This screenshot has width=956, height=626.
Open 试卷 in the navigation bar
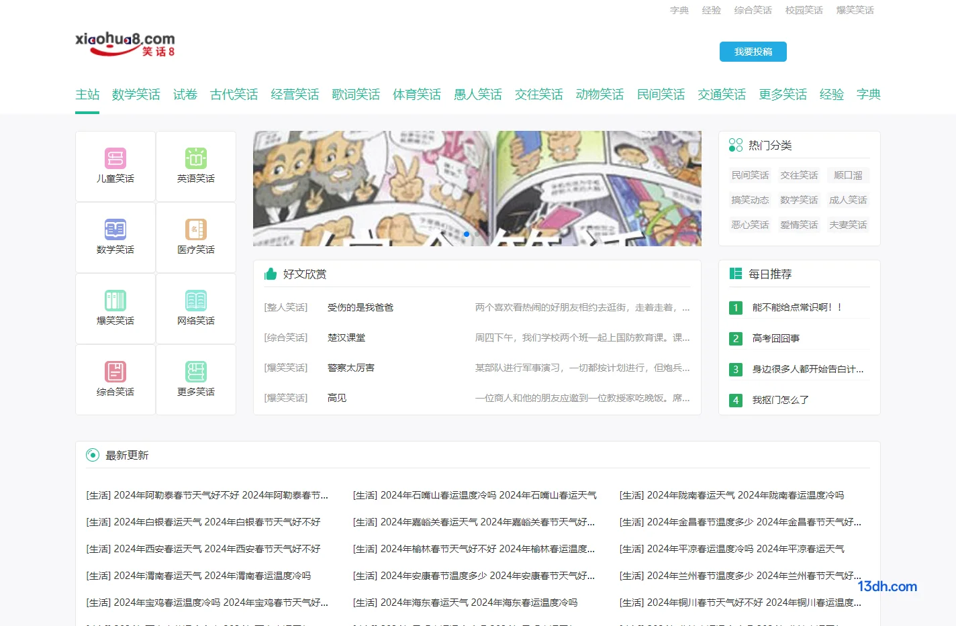(x=185, y=95)
